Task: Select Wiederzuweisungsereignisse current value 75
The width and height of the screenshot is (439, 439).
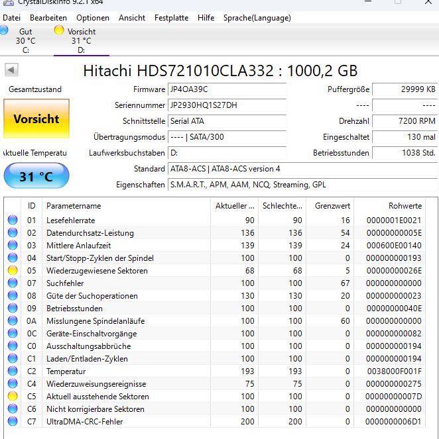Action: (249, 384)
